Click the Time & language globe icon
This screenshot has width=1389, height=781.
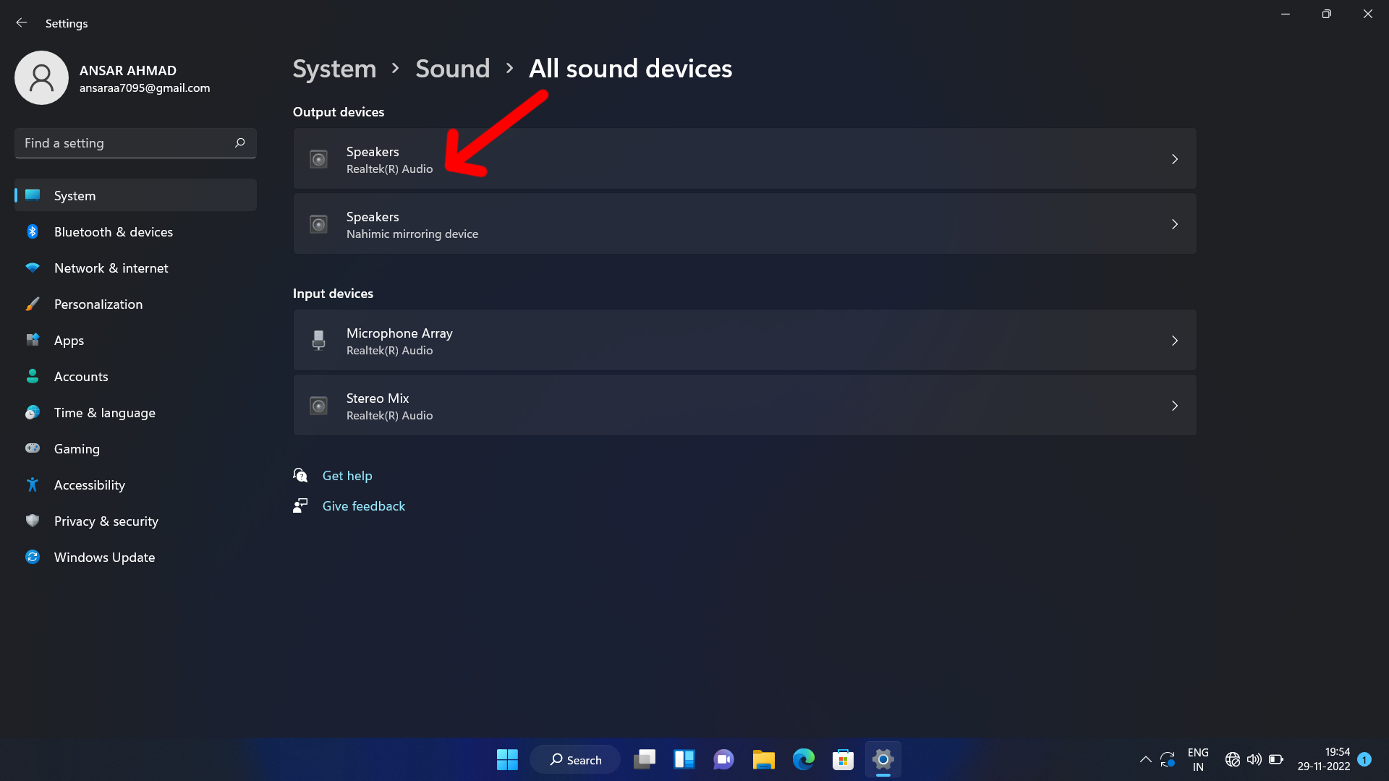coord(33,412)
